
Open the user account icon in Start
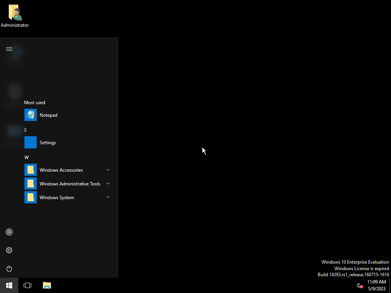tap(9, 232)
